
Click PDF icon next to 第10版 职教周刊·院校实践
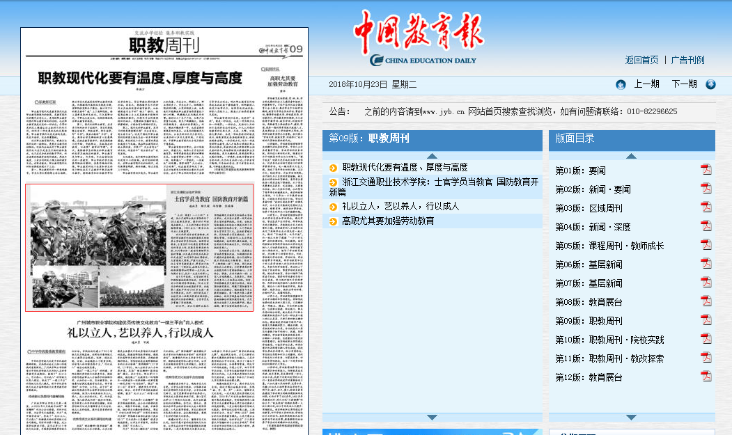point(706,339)
